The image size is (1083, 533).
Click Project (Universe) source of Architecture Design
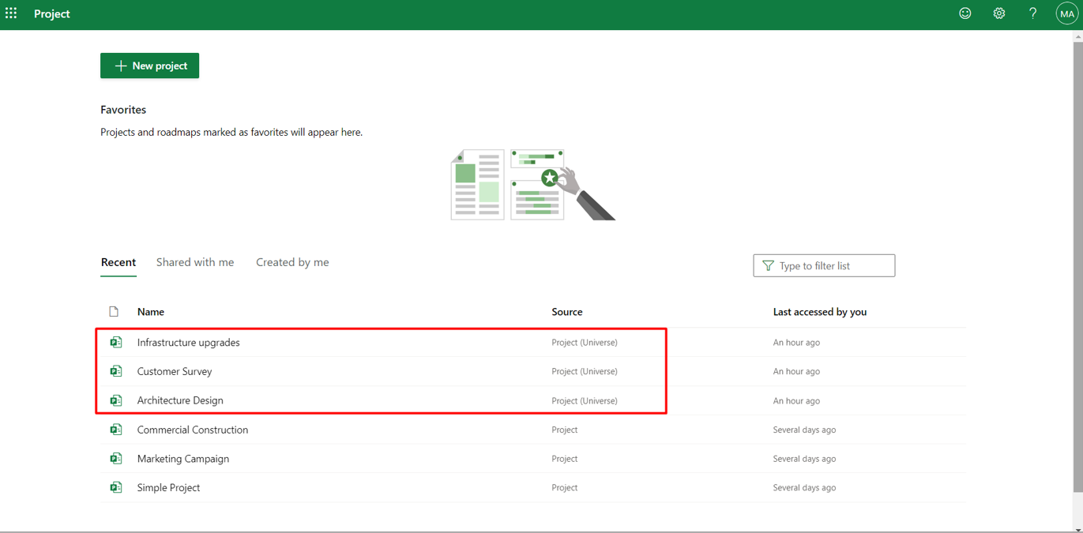coord(585,400)
